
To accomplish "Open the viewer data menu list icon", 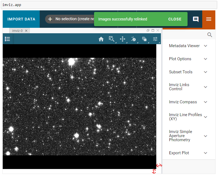I will coord(7,39).
